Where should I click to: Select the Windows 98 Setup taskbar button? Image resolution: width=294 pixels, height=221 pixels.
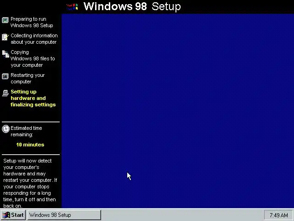[64, 215]
